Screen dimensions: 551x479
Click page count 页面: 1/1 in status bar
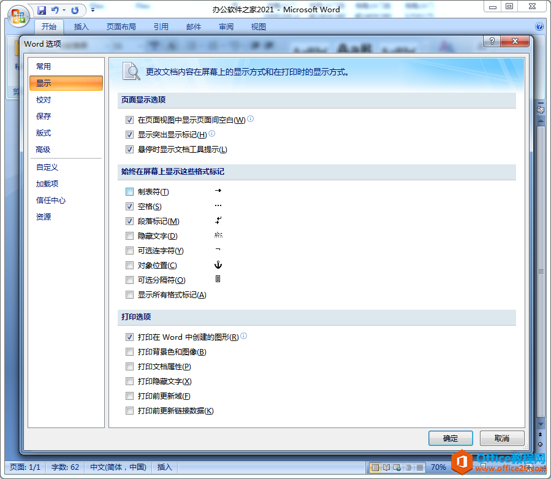[x=25, y=467]
